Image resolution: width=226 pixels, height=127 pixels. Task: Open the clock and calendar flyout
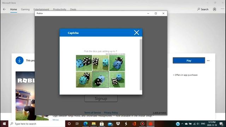click(x=212, y=124)
